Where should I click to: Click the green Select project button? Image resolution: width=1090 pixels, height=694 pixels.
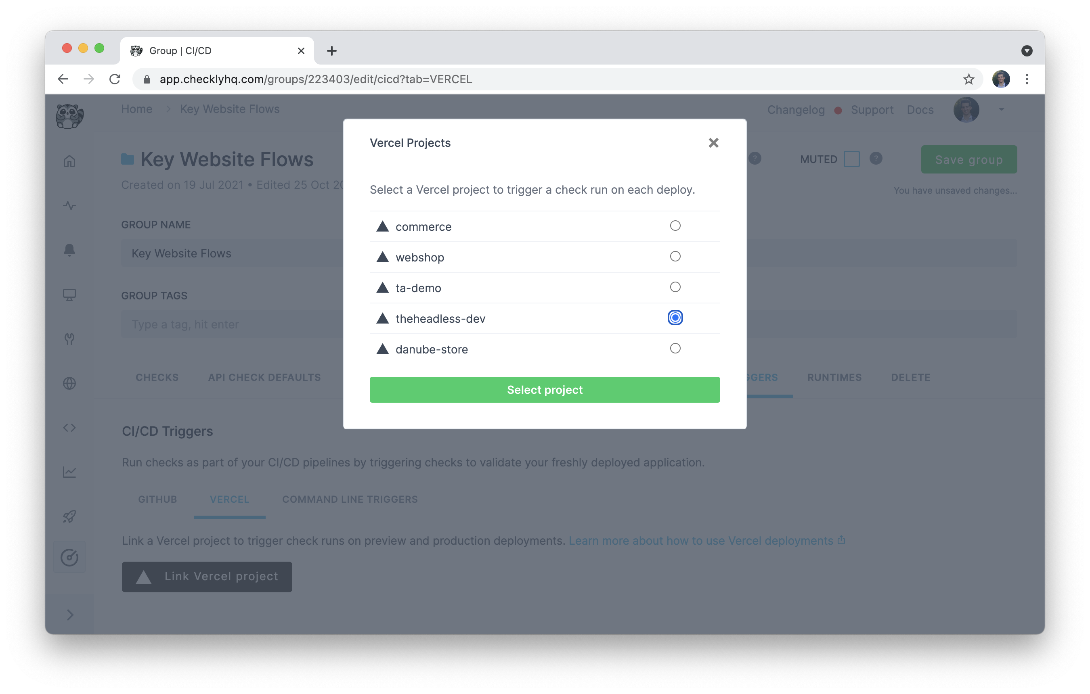click(545, 389)
